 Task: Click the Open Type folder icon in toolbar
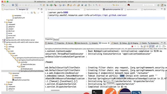coord(68,5)
